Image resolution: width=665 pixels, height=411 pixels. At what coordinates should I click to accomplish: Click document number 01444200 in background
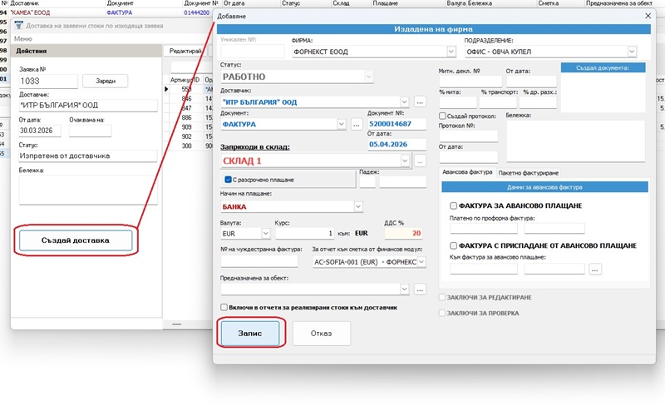(197, 12)
